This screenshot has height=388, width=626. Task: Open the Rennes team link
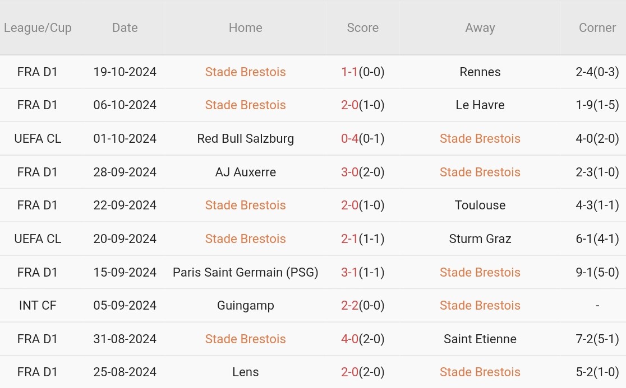480,72
